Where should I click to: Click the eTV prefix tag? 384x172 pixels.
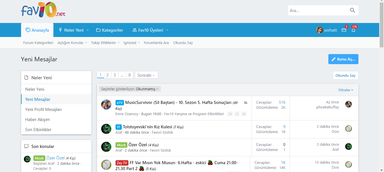pos(119,103)
